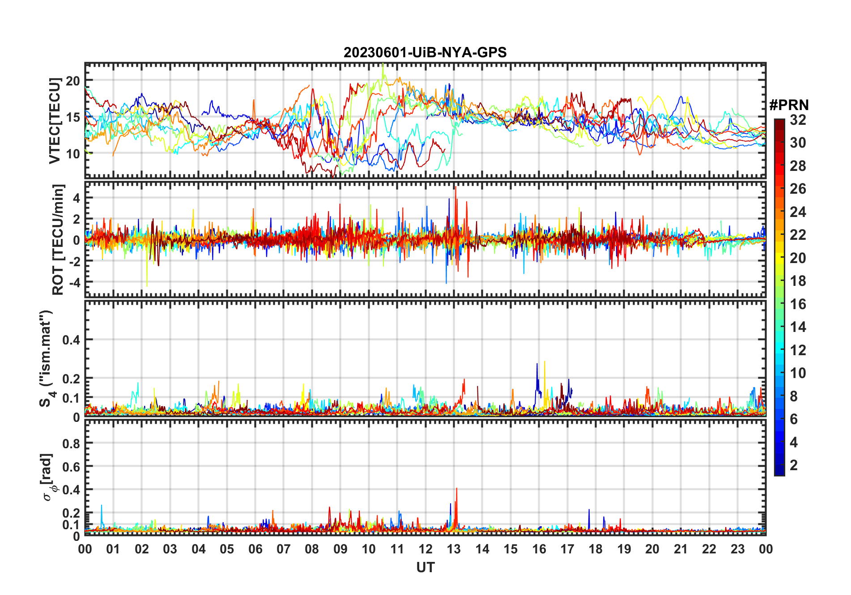Image resolution: width=851 pixels, height=595 pixels.
Task: Click VTEC y-axis tick label 15
Action: pos(73,117)
